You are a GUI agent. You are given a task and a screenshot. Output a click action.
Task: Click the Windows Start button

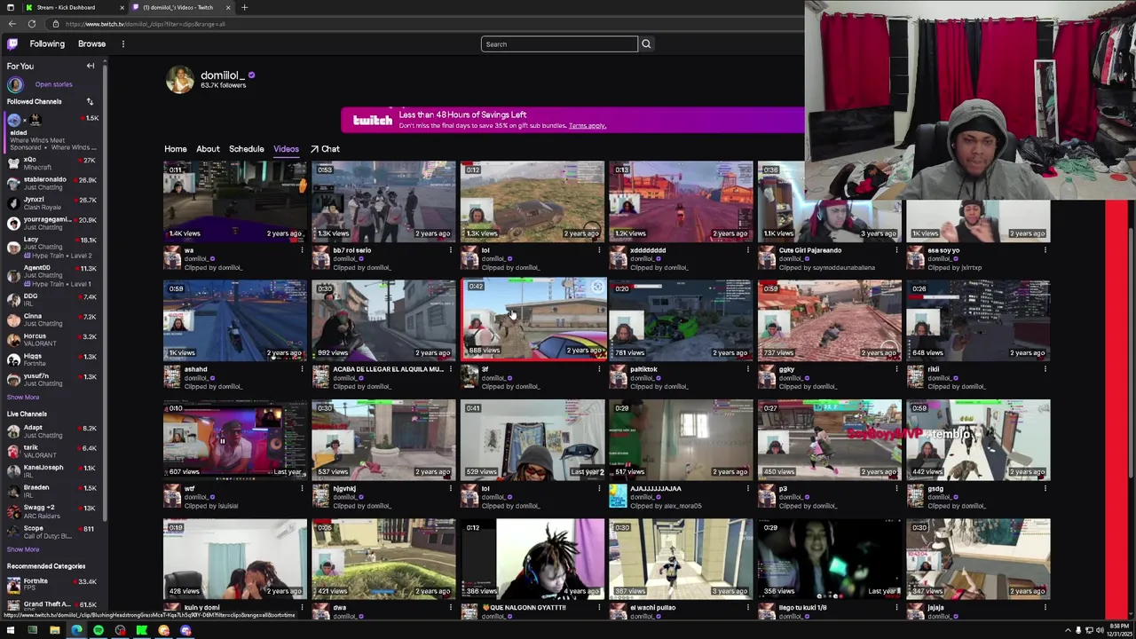(10, 631)
